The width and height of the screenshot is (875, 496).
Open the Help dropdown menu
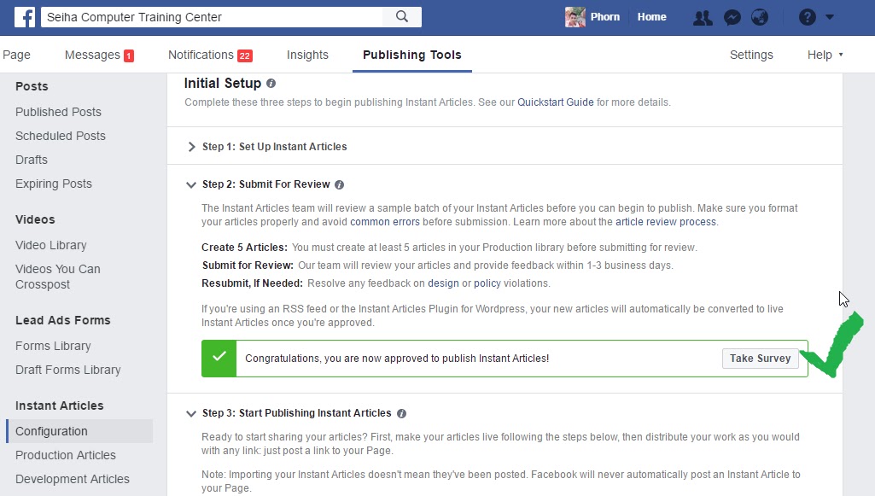(825, 55)
